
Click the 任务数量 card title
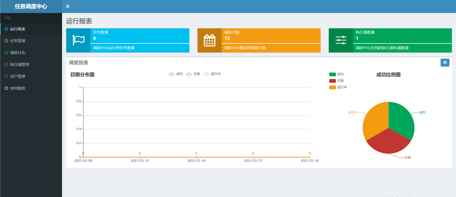point(101,32)
